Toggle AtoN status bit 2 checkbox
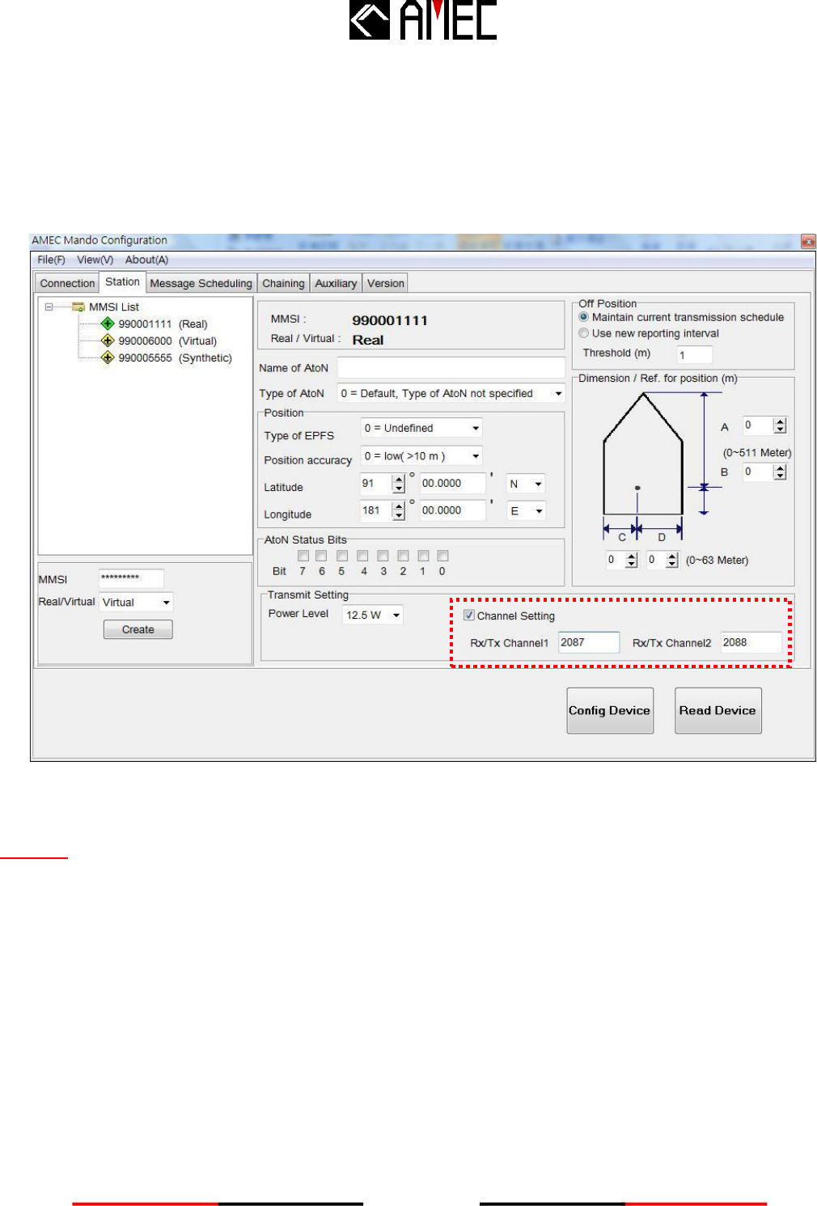The image size is (817, 1206). 403,556
